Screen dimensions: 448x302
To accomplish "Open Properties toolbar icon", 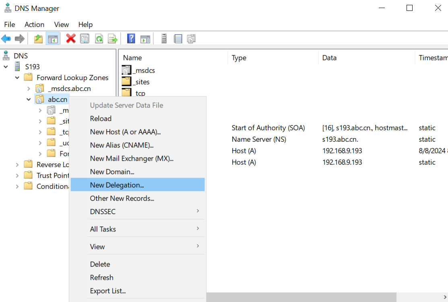I will click(85, 39).
